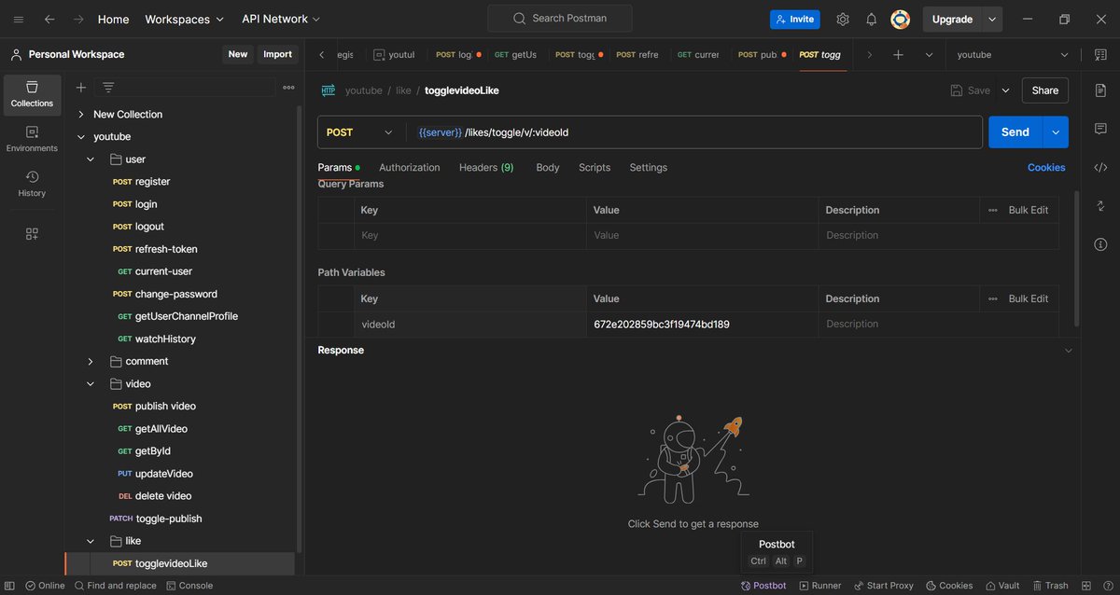Open youtube environment selector dropdown
This screenshot has width=1120, height=595.
[1013, 55]
